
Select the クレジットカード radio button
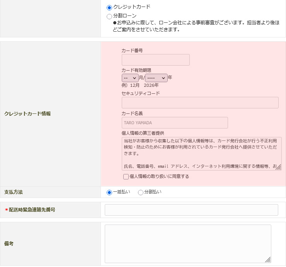tap(109, 8)
